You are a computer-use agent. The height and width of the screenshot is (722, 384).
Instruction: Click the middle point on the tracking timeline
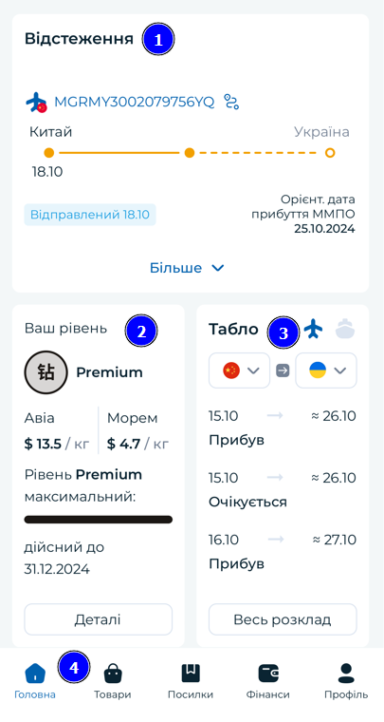click(190, 153)
